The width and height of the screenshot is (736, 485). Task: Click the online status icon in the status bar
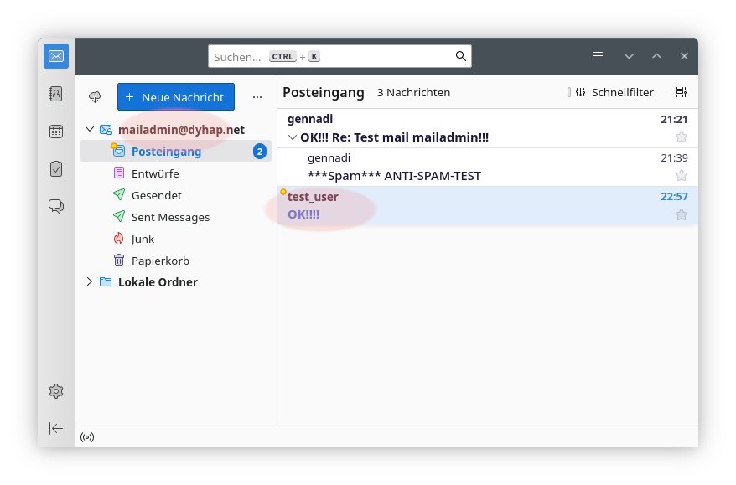(x=87, y=437)
